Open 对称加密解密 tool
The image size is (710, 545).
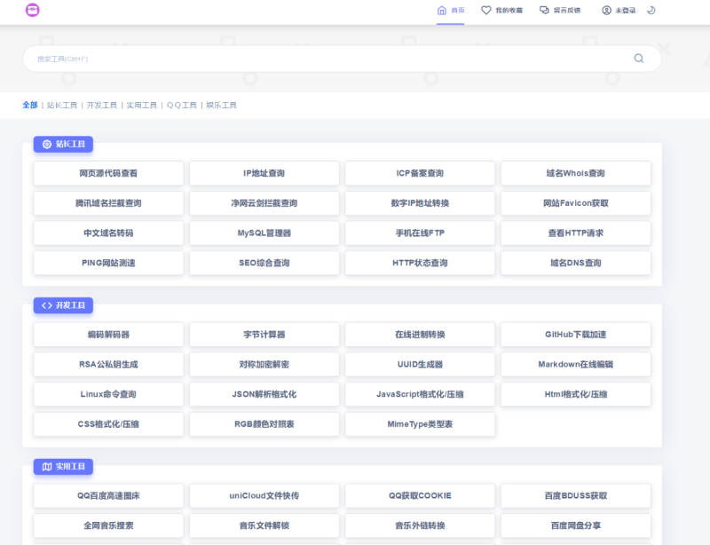coord(264,364)
